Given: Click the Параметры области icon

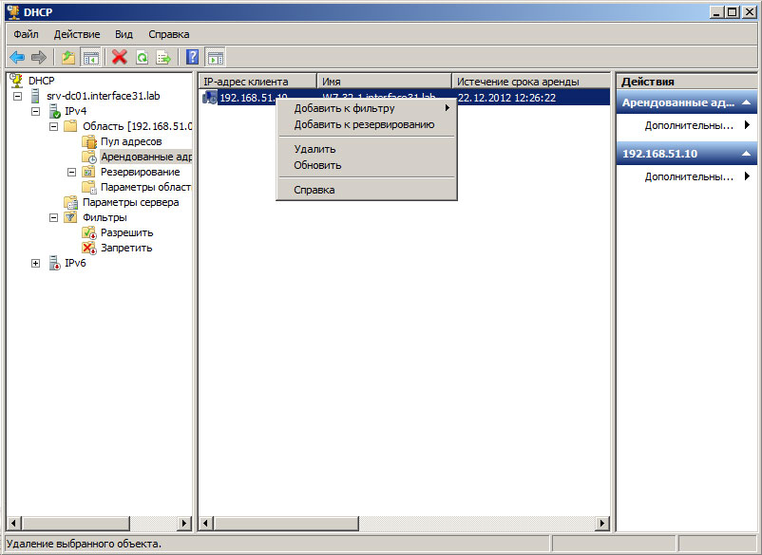Looking at the screenshot, I should point(89,187).
